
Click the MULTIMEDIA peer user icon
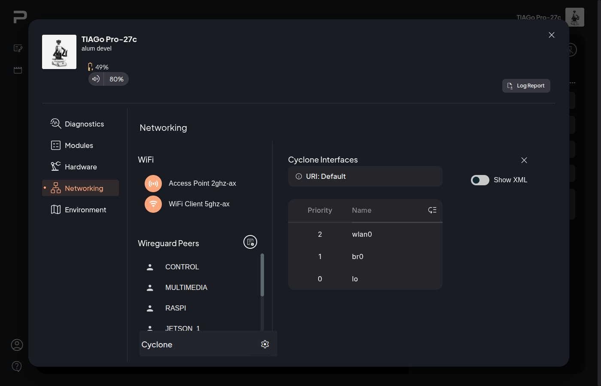tap(150, 287)
